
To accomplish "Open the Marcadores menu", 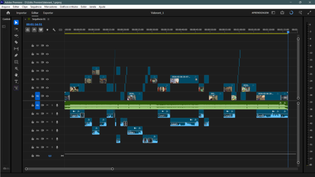I will tap(51, 7).
